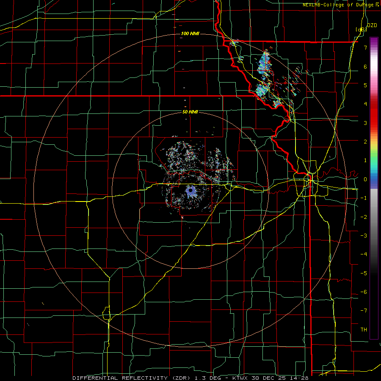
Task: Click the "4" value on the dB scale
Action: pos(365,104)
